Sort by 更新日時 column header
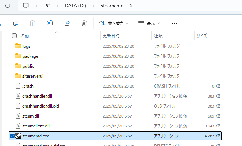Viewport: 242px width, 146px height. coord(111,36)
